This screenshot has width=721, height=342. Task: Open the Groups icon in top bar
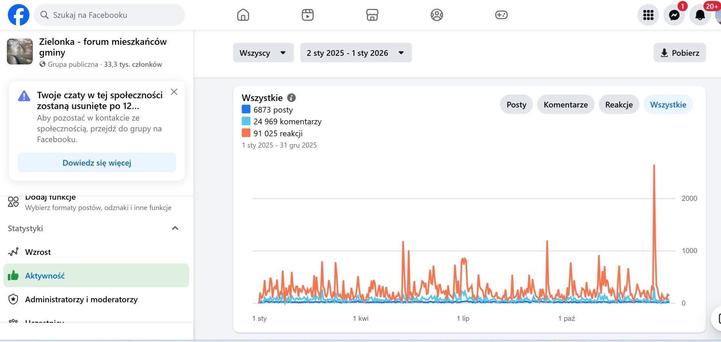click(436, 15)
